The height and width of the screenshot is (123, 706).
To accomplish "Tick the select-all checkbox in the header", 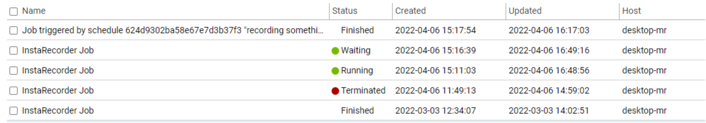I will pos(14,12).
